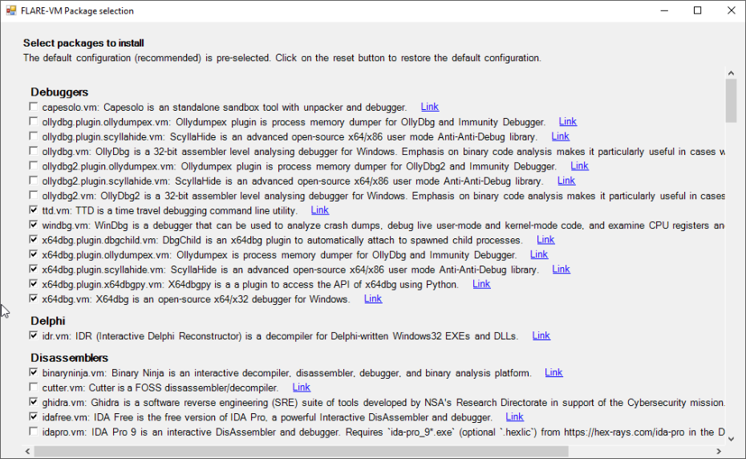Check the ollydbg.vm package checkbox

coord(34,151)
